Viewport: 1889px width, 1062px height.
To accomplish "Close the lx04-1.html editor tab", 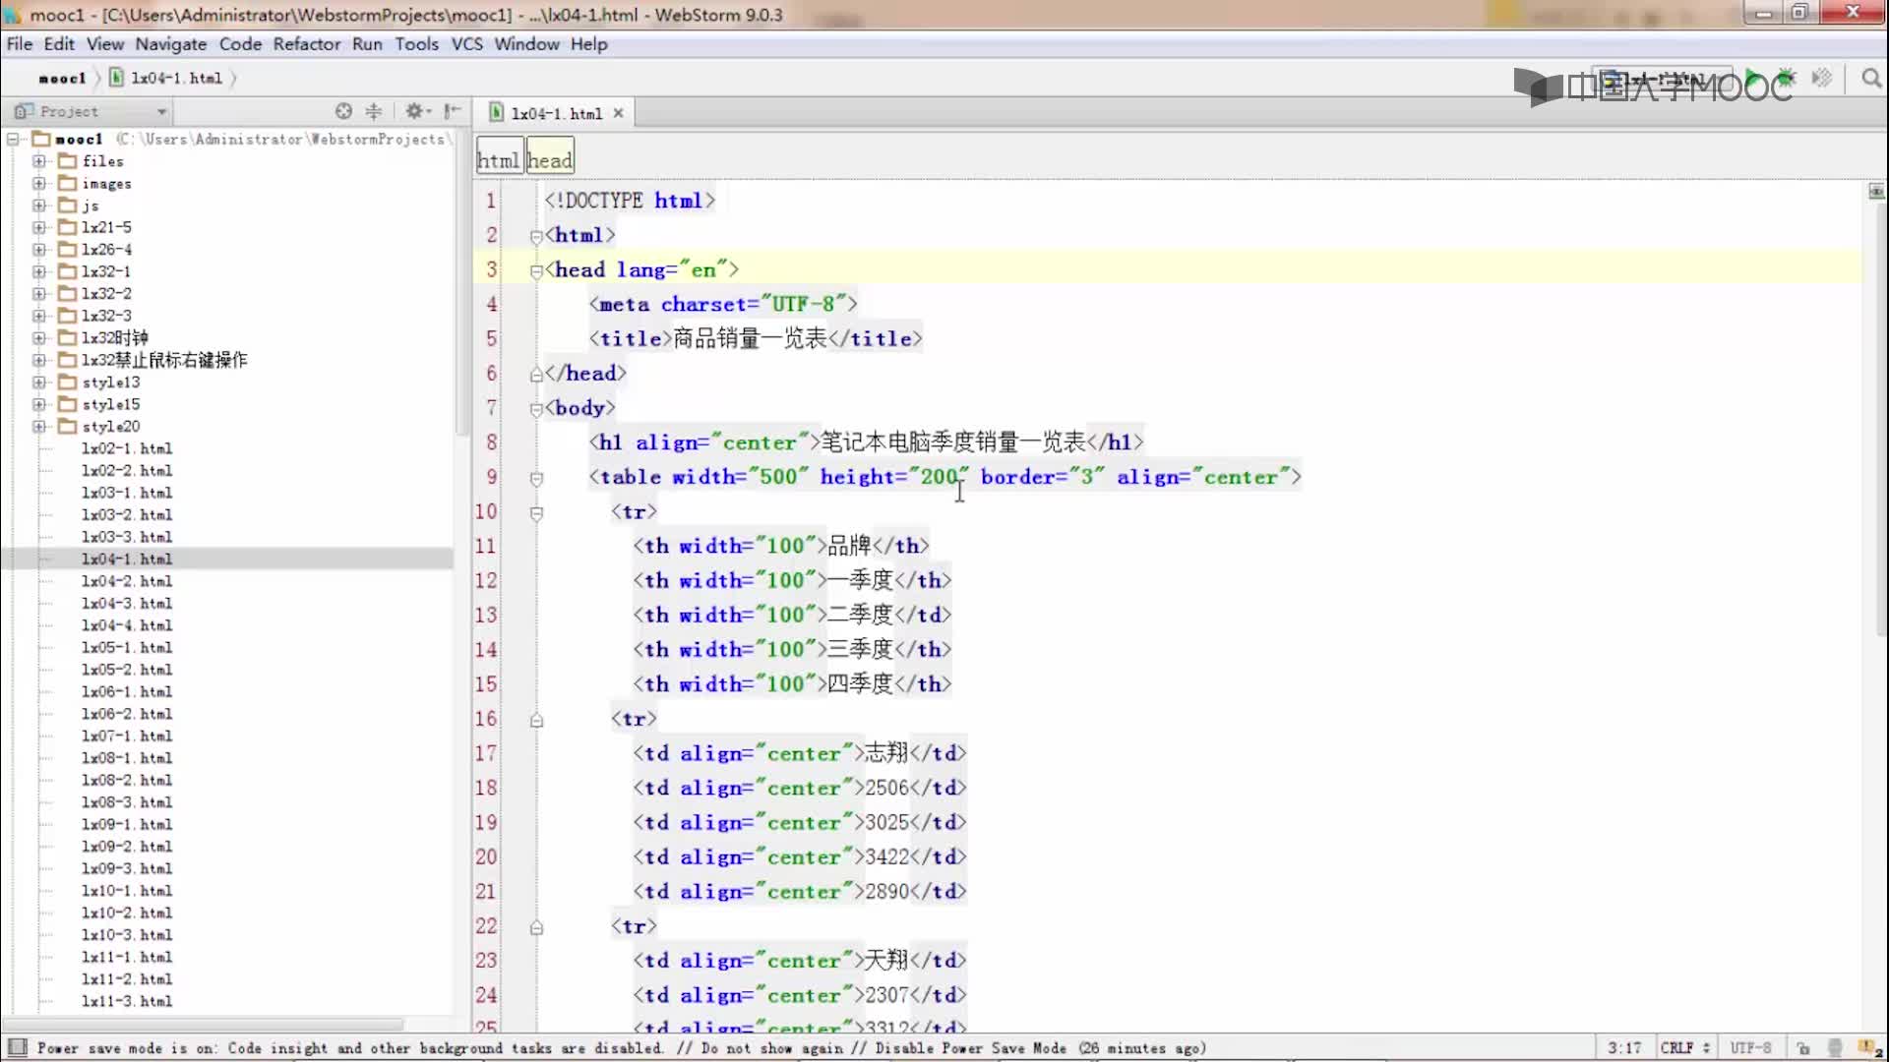I will [x=618, y=113].
